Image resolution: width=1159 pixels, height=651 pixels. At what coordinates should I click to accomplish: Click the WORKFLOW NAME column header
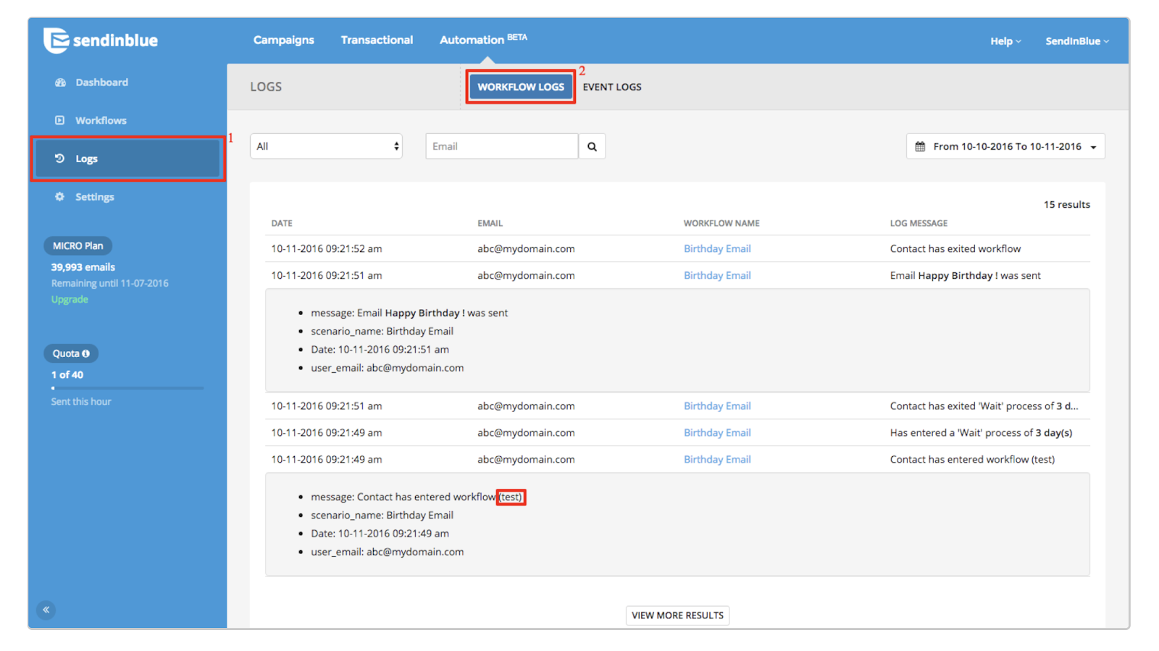tap(721, 223)
